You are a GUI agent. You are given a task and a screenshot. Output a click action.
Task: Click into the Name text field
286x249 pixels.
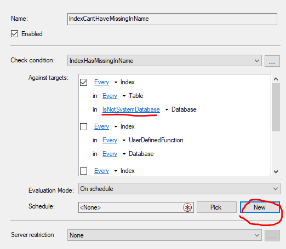[x=172, y=19]
